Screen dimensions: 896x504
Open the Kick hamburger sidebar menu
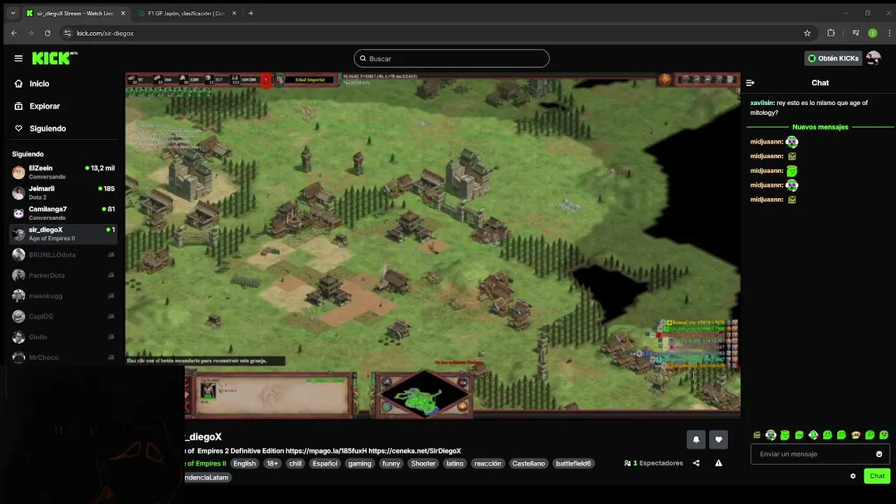pyautogui.click(x=18, y=59)
